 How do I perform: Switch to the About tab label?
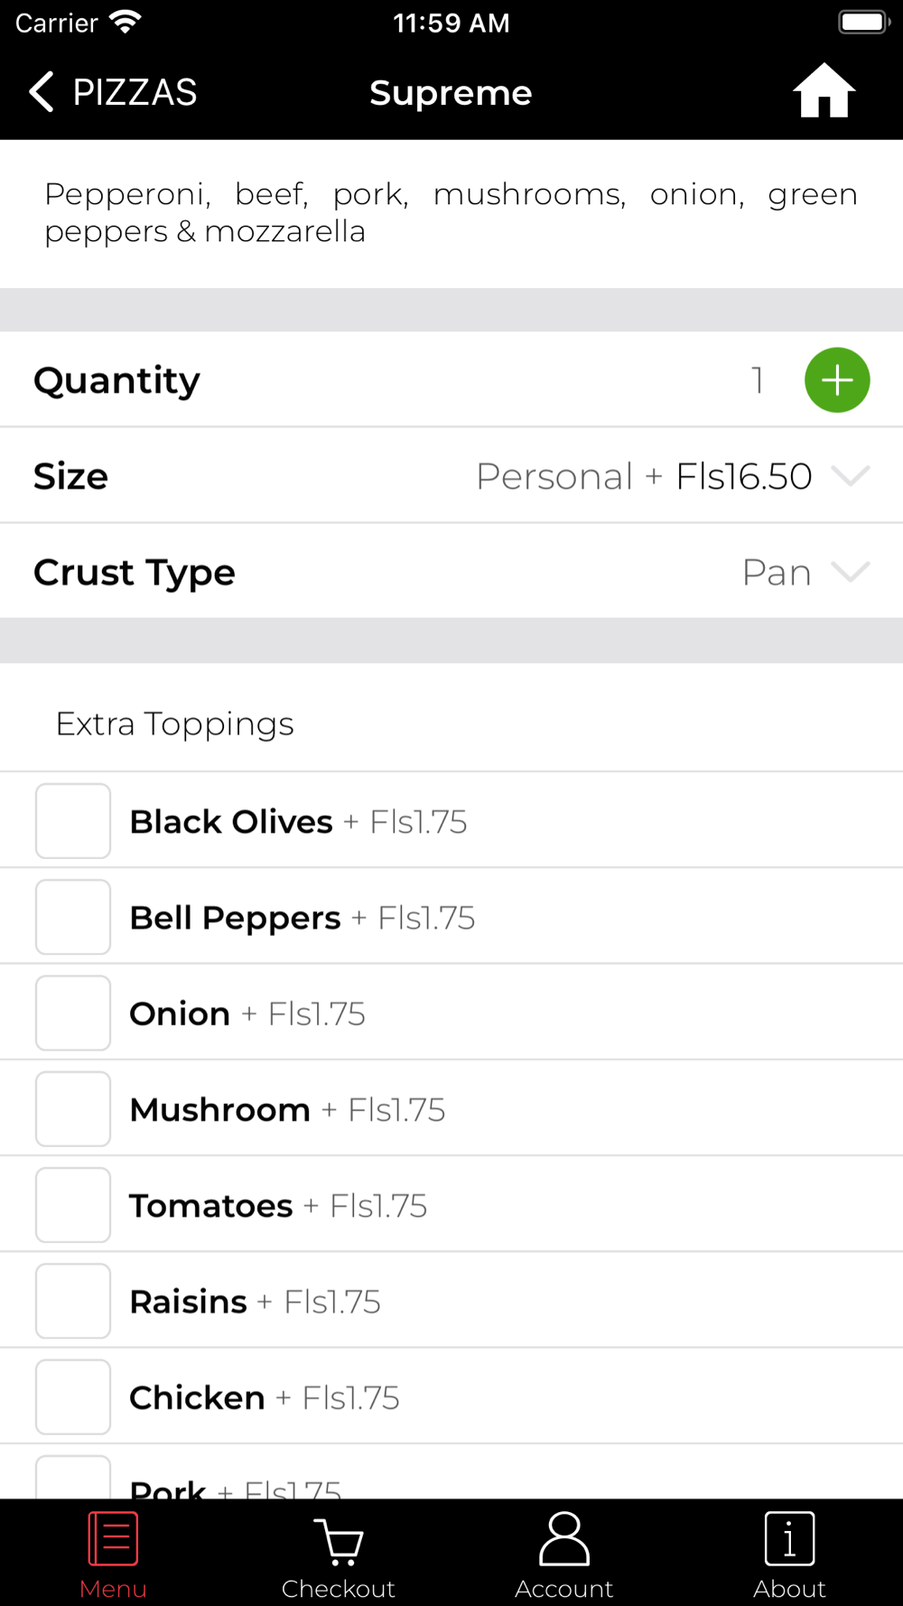pyautogui.click(x=789, y=1589)
